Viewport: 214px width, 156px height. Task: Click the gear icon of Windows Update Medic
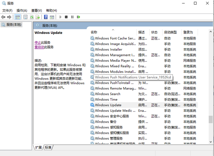[92, 110]
